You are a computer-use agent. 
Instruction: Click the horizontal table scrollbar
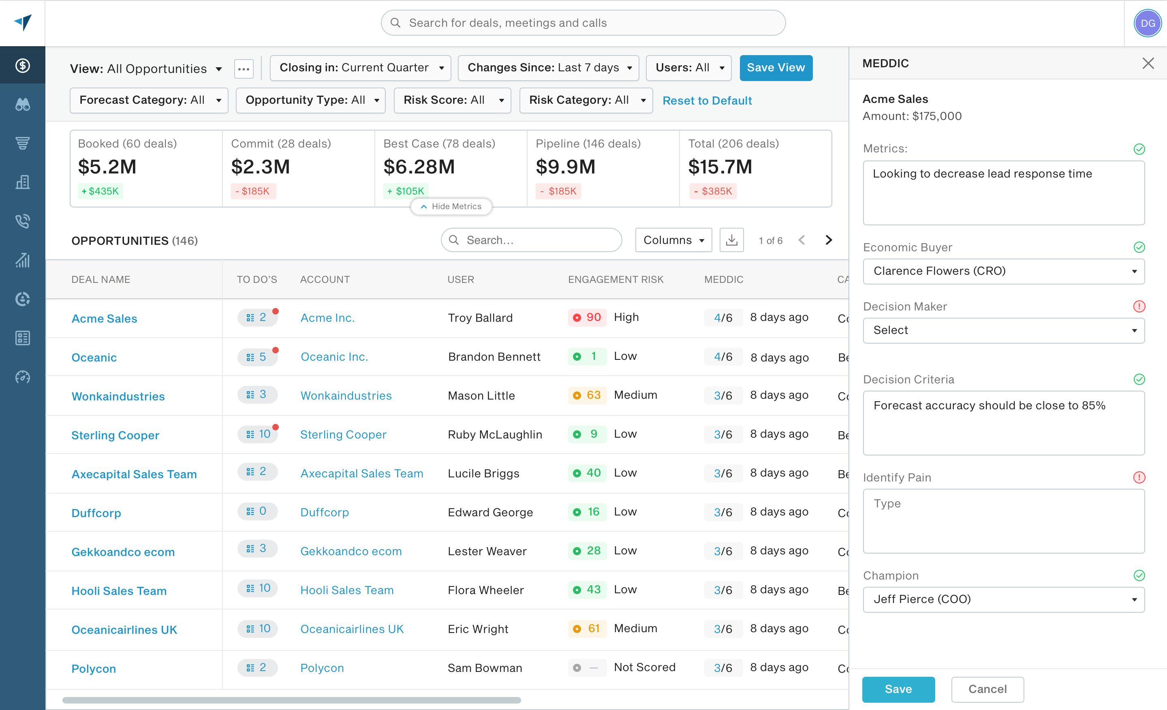click(x=291, y=700)
